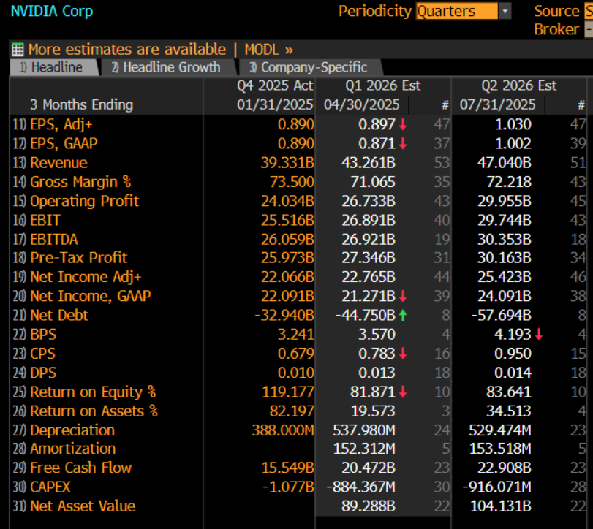Click analyst count 53 in Revenue row
The height and width of the screenshot is (529, 593).
tap(442, 163)
